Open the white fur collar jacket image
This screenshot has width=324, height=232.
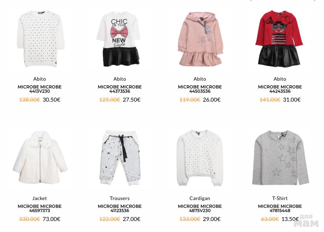[x=40, y=158]
